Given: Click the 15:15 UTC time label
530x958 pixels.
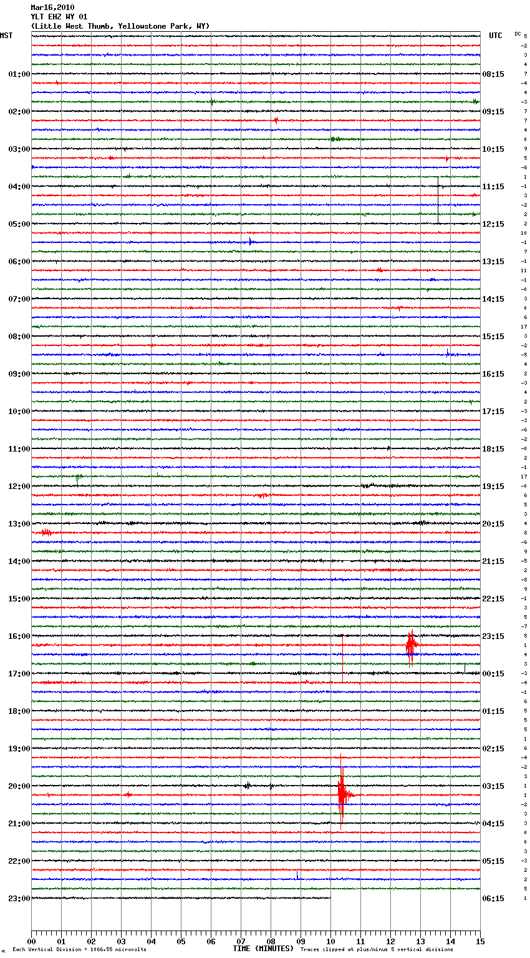Looking at the screenshot, I should pos(493,337).
